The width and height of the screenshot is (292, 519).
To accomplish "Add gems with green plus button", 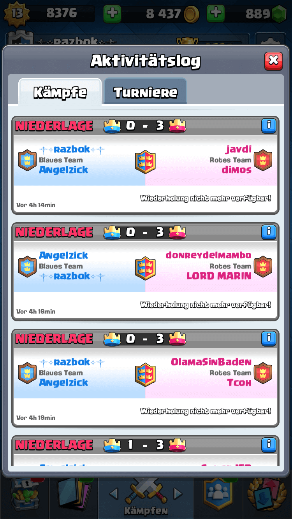I will tap(216, 14).
